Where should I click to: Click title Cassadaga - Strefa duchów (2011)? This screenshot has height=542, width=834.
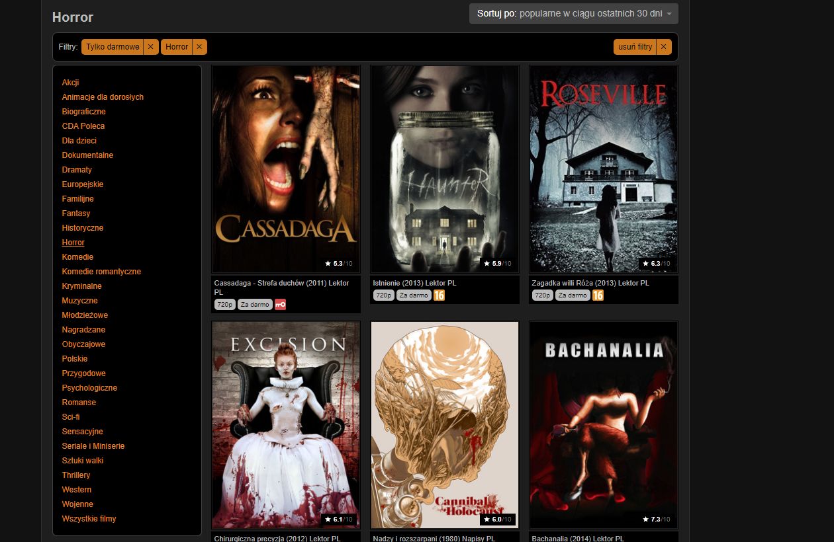coord(281,287)
